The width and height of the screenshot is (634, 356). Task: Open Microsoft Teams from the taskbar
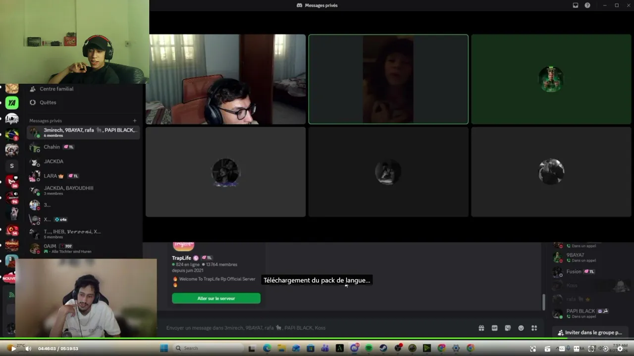coord(325,348)
